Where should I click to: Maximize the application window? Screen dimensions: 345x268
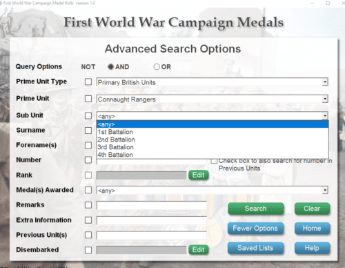tap(328, 3)
